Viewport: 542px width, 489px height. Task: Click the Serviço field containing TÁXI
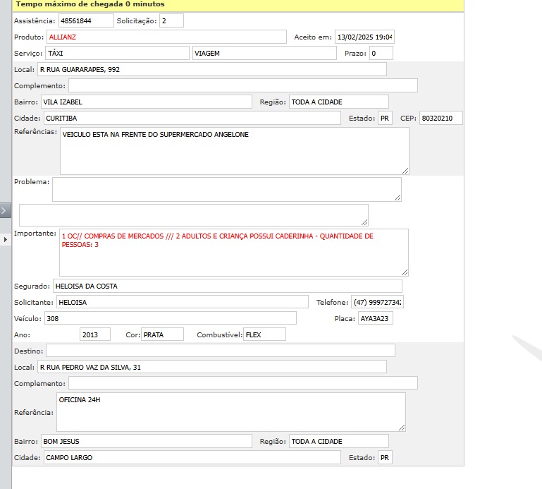117,53
